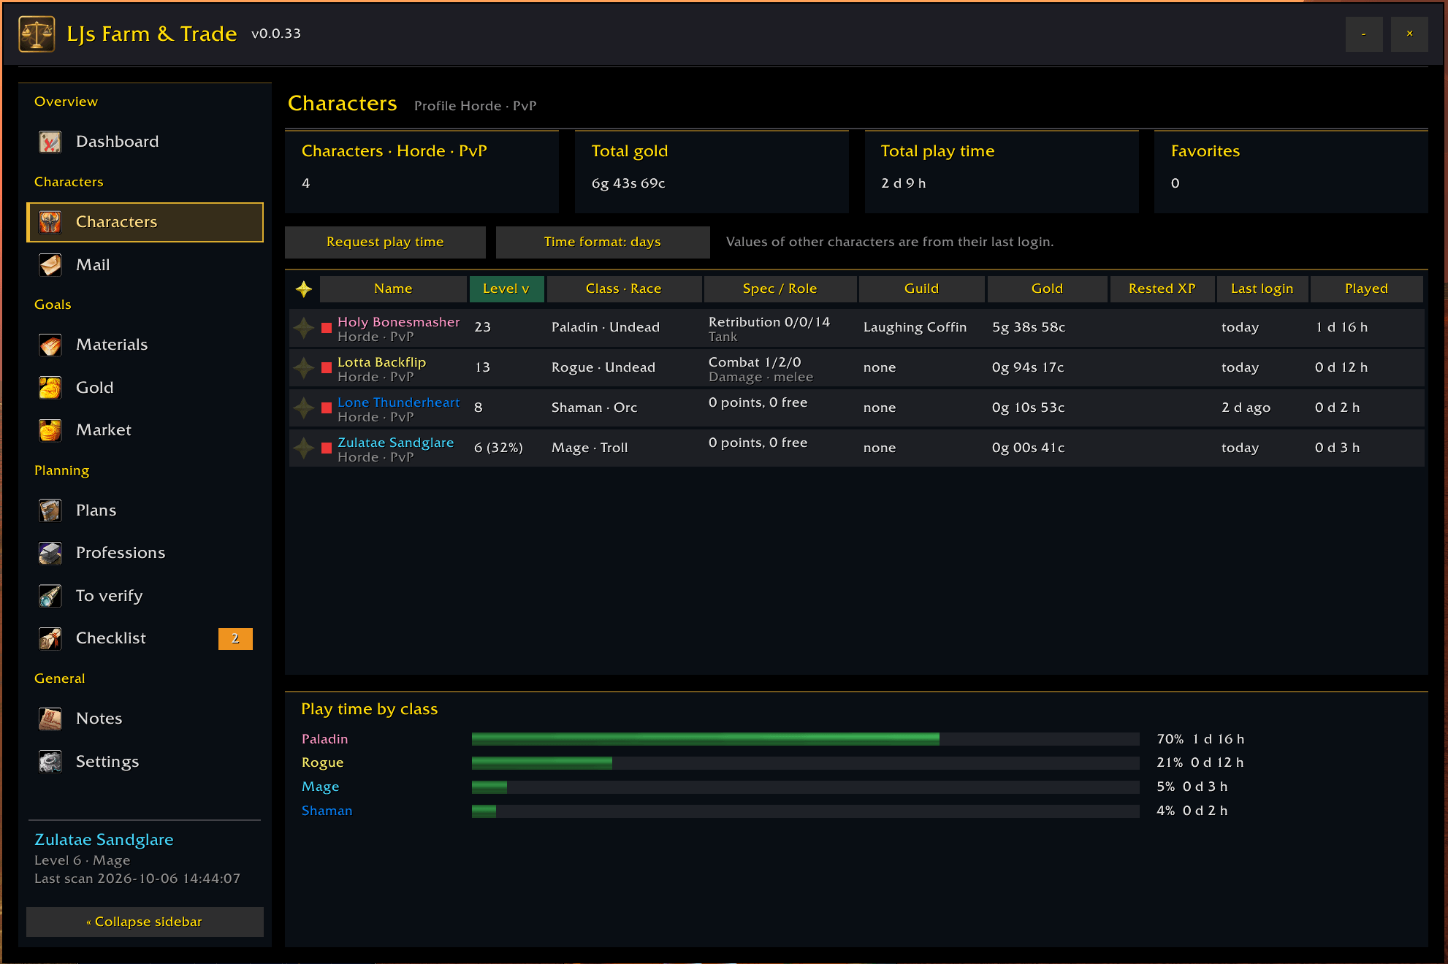Open the Dashboard sidebar icon

pos(50,142)
